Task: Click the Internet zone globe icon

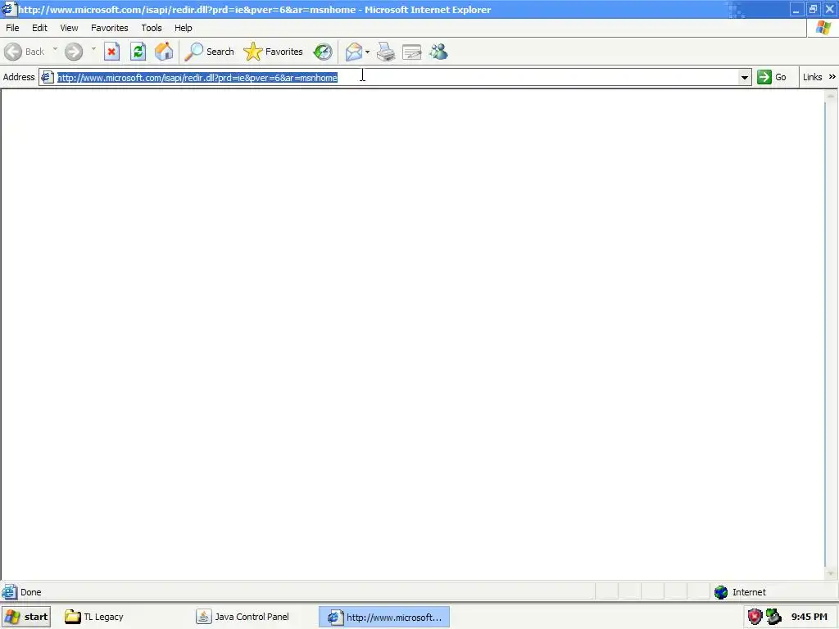Action: tap(721, 592)
